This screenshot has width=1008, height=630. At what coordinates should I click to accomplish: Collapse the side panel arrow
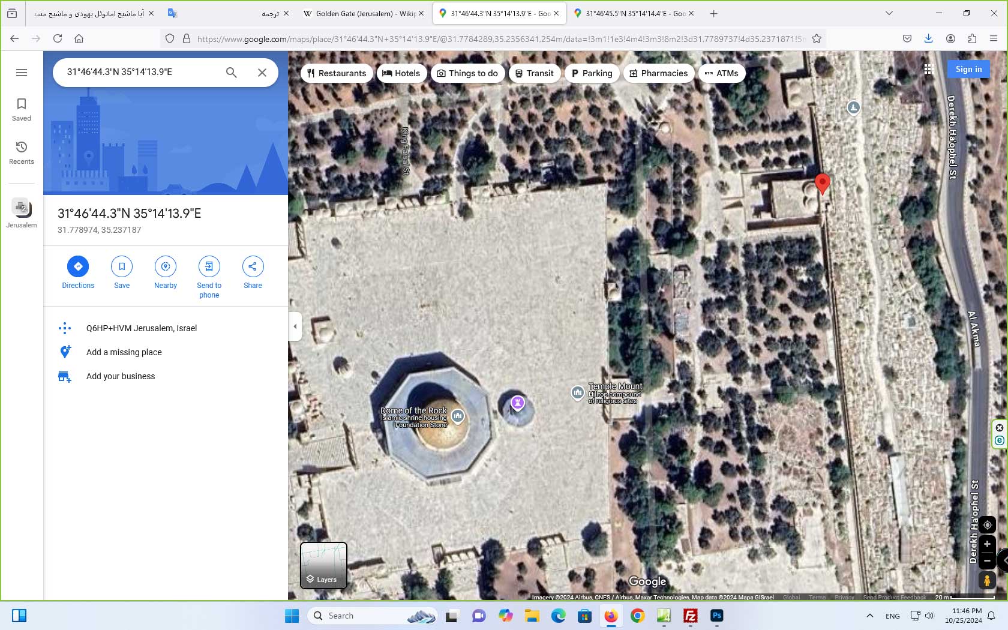pyautogui.click(x=295, y=326)
